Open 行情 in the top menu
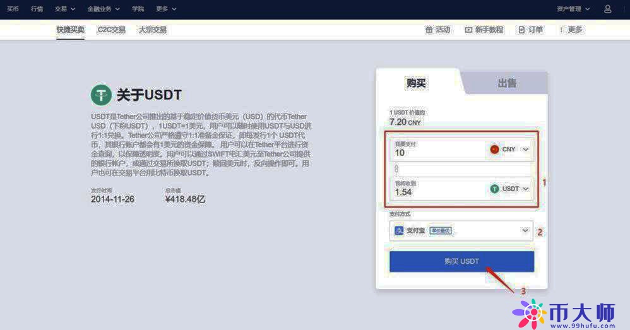 37,9
